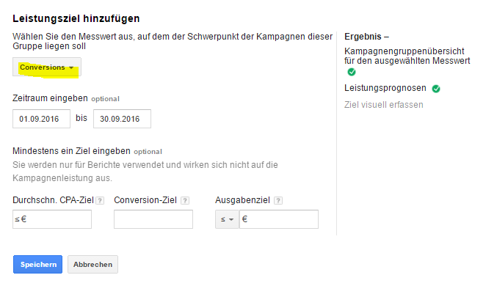Viewport: 486px width, 286px height.
Task: Open the Conversions metric dropdown
Action: click(x=47, y=67)
